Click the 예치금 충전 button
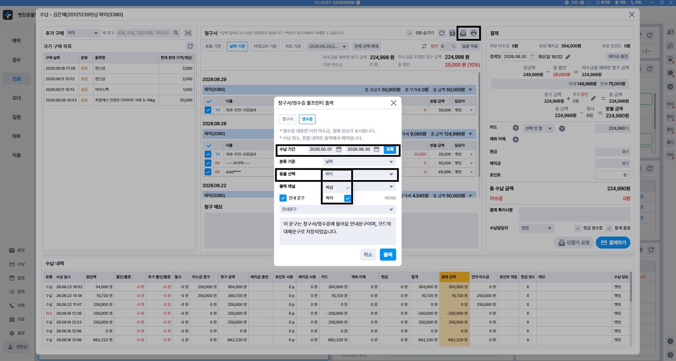The height and width of the screenshot is (361, 676). tap(618, 57)
